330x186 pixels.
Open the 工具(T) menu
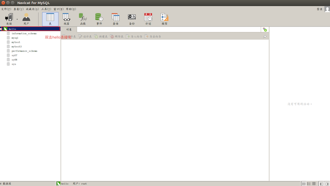pos(46,9)
